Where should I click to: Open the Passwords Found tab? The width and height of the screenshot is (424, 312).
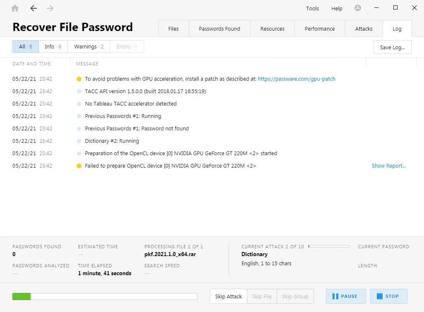pyautogui.click(x=219, y=29)
